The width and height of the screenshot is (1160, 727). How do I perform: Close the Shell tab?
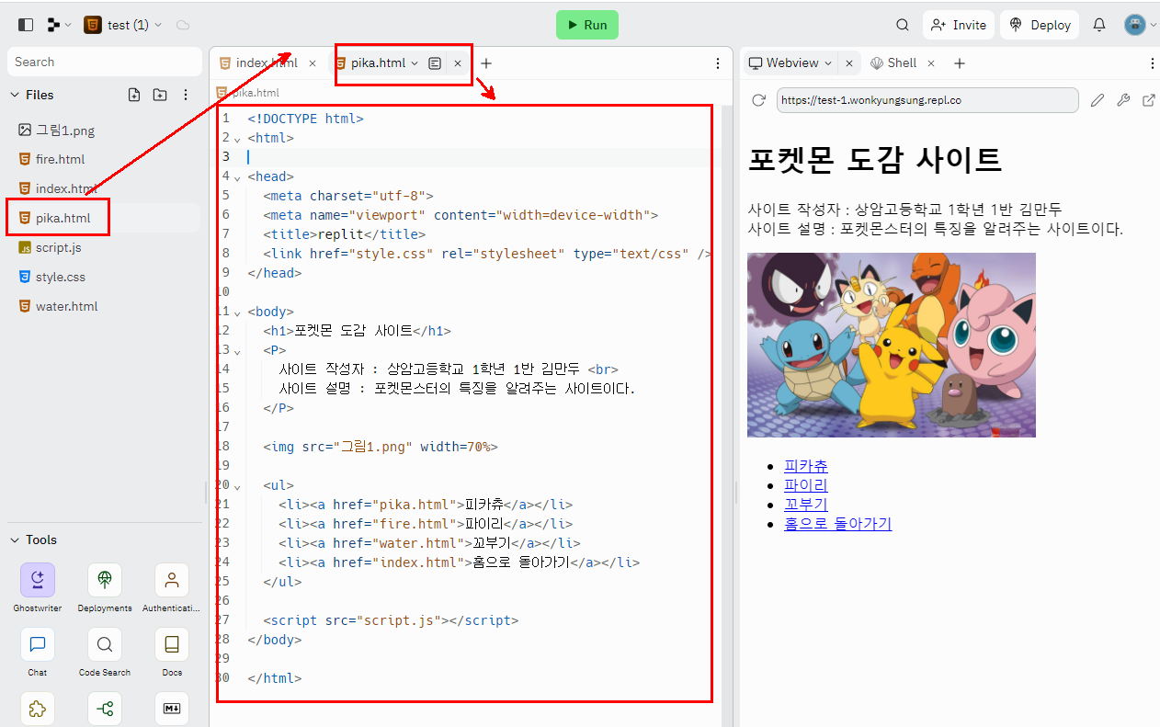pyautogui.click(x=931, y=63)
